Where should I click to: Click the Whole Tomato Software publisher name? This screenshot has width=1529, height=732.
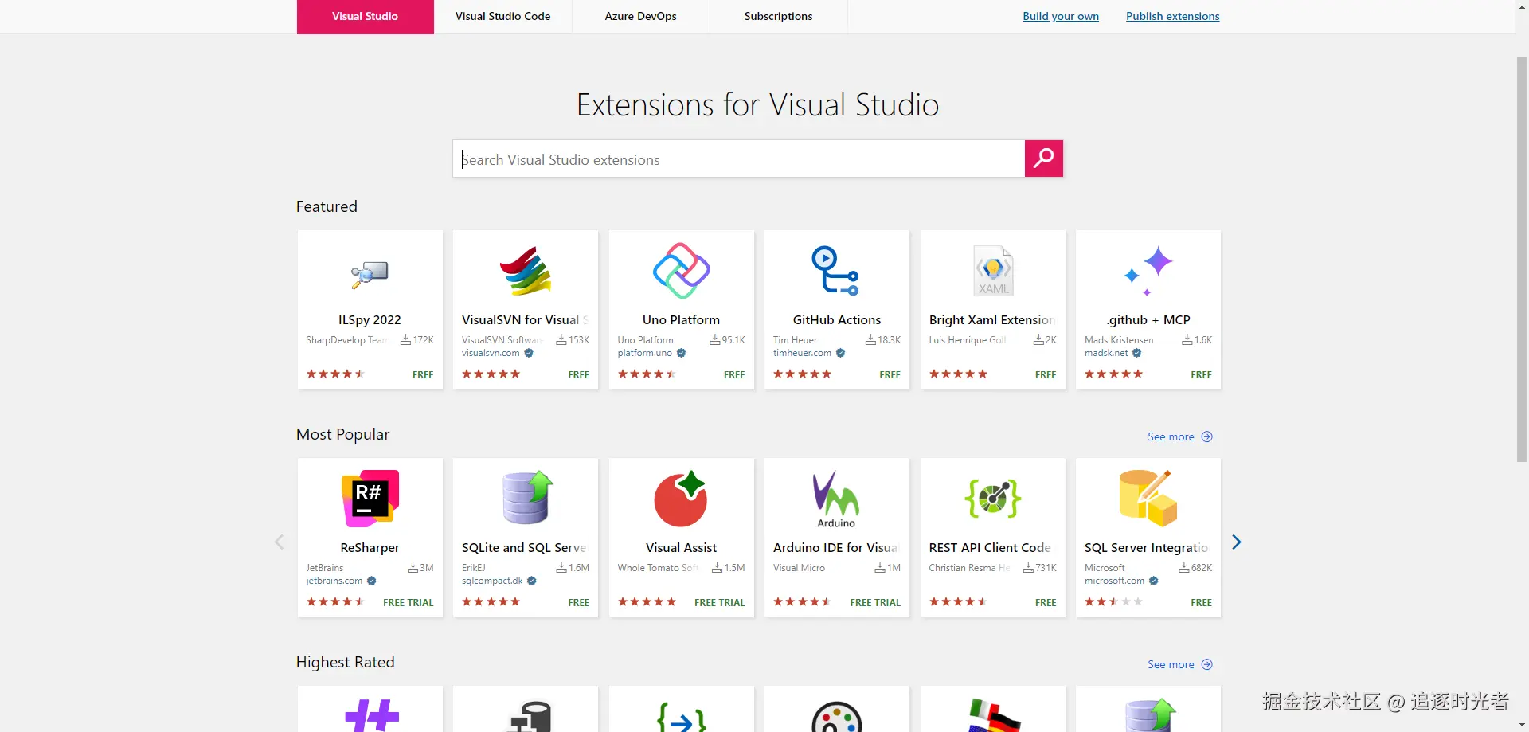tap(658, 568)
